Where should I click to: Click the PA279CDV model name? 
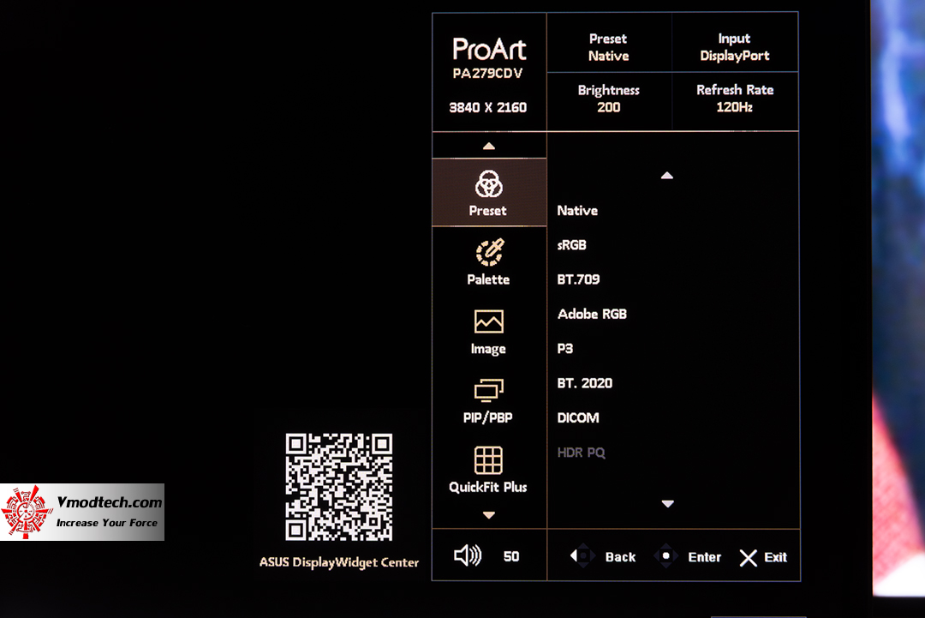(x=487, y=74)
